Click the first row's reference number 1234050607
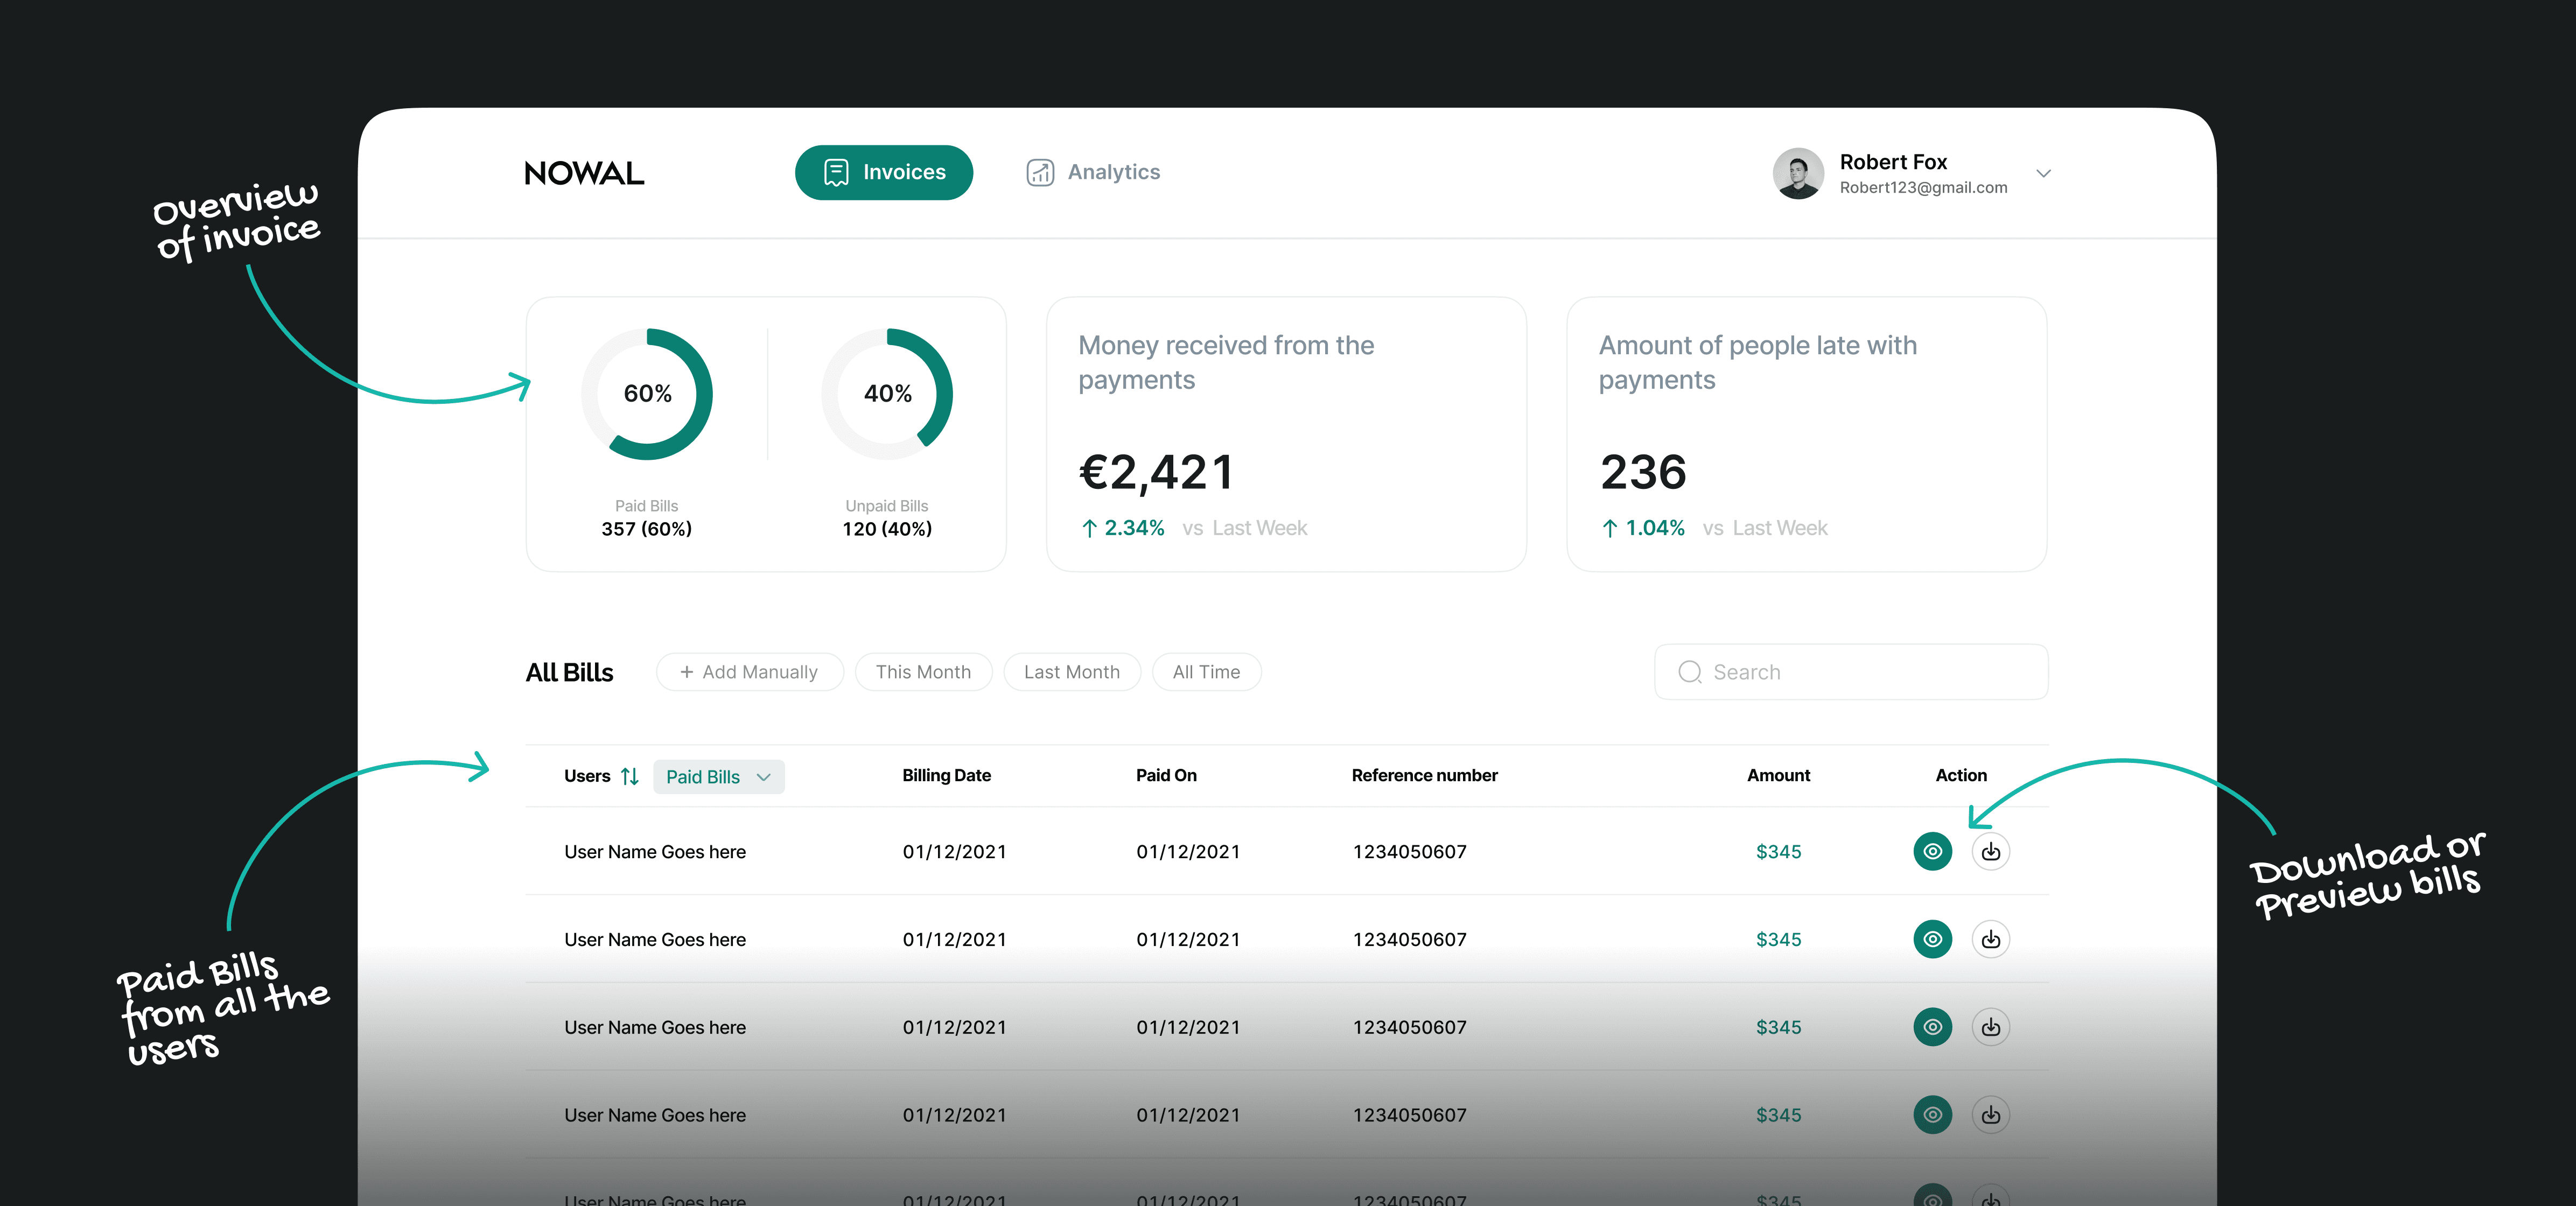 click(x=1409, y=852)
